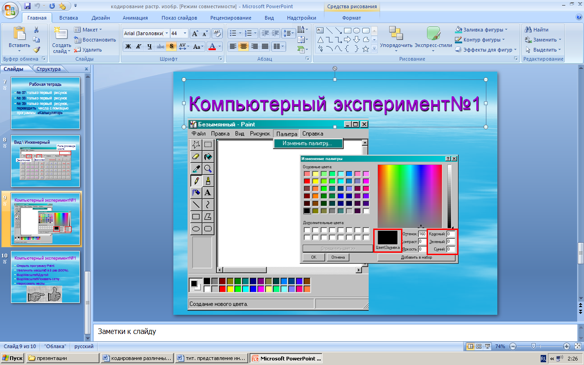Open the Экспресс-стили quick styles gallery

click(433, 39)
